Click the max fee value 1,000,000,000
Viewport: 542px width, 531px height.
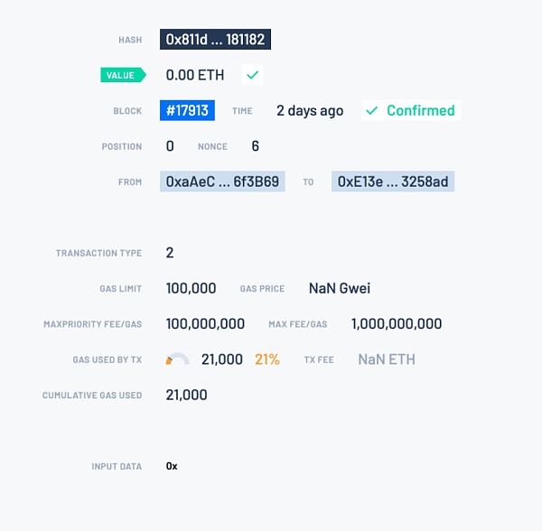pos(397,324)
